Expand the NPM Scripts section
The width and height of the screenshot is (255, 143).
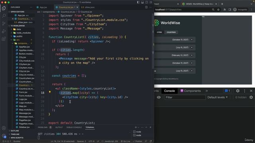tap(17, 138)
